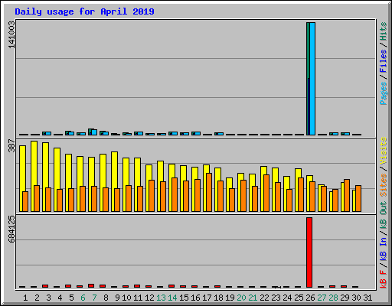
Task: Click the day 1 x-axis label
Action: 25,298
